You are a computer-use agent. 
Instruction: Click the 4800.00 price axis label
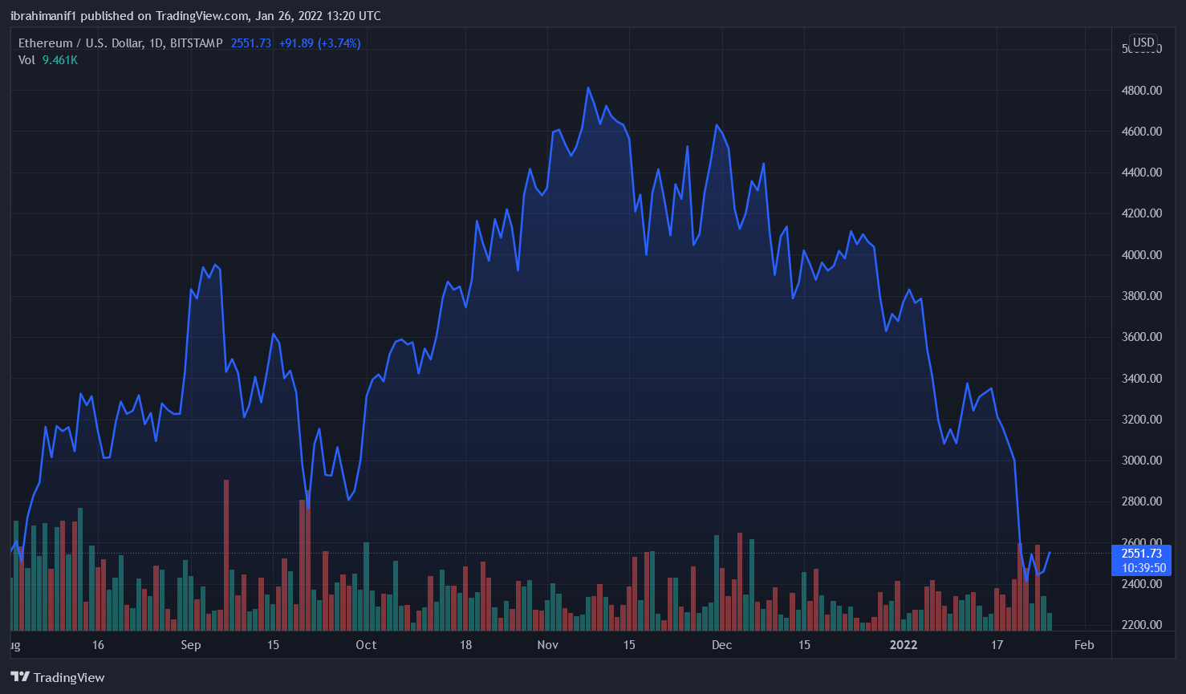(1141, 91)
